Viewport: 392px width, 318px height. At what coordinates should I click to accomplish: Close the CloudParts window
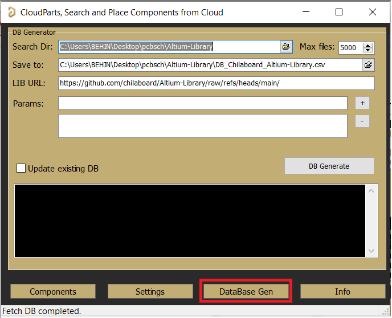pyautogui.click(x=373, y=12)
